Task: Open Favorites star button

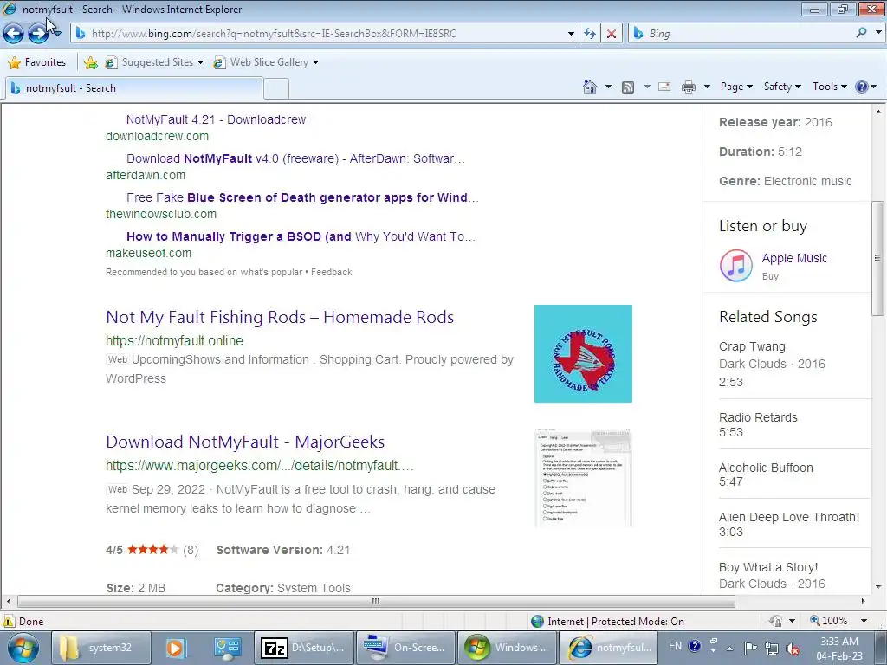Action: [37, 62]
